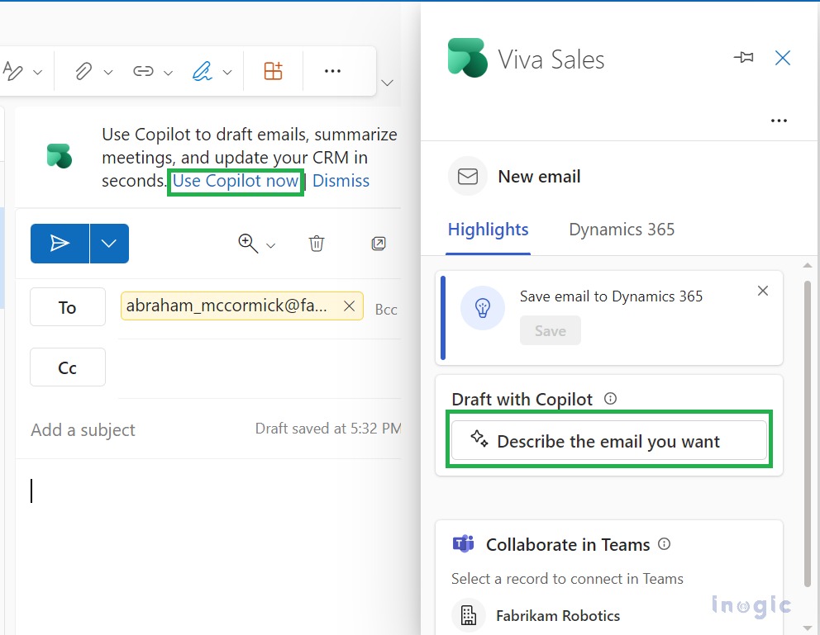Switch to the Dynamics 365 tab
The image size is (820, 635).
coord(621,230)
